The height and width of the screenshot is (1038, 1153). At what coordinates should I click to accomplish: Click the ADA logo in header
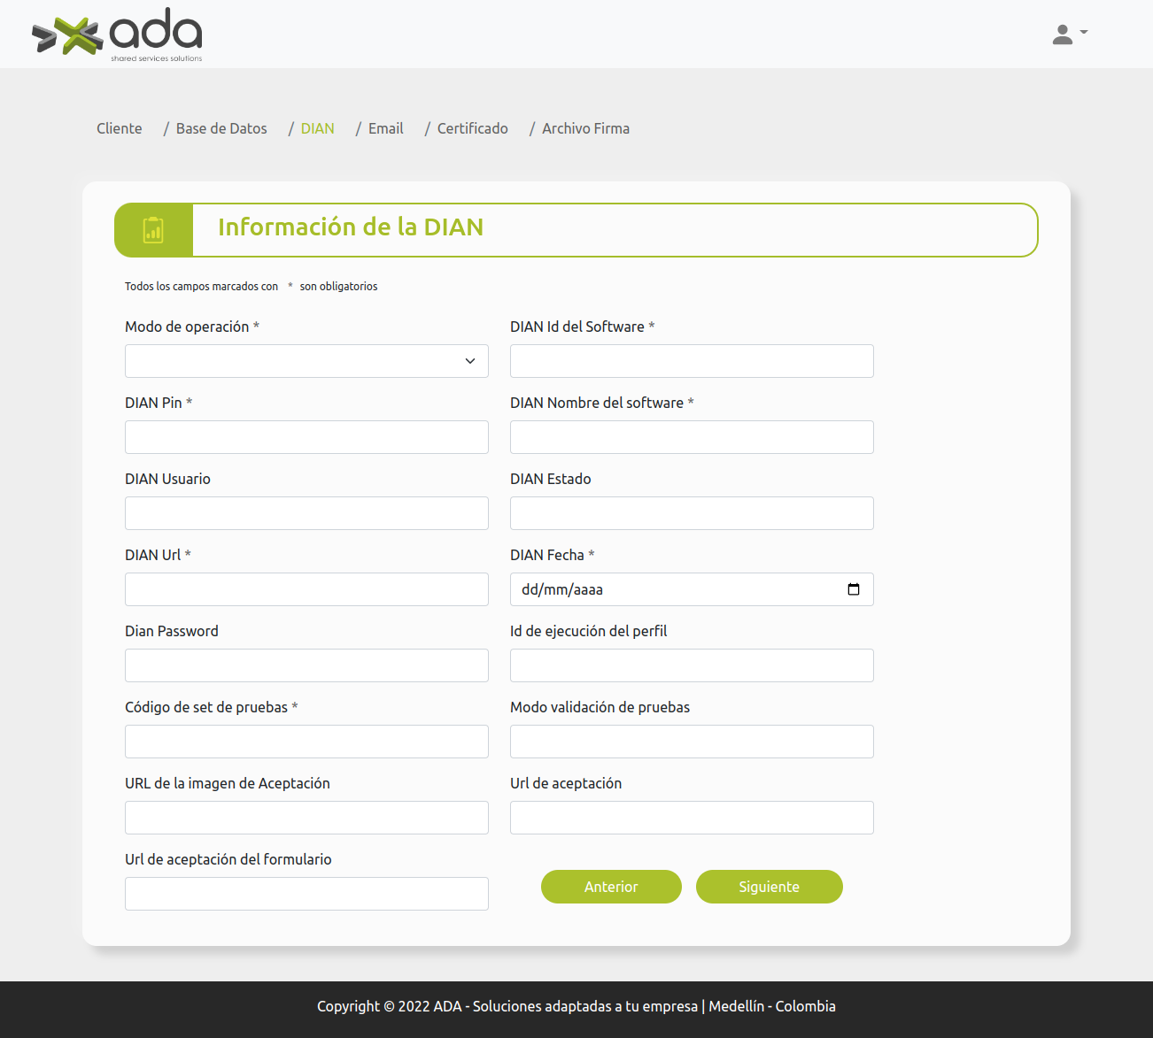point(117,35)
